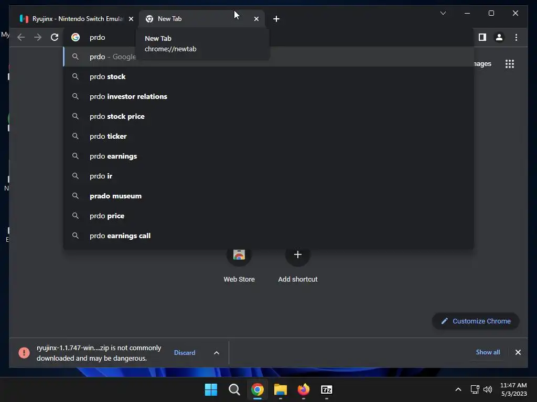Pick 'prdo stock price' suggestion

268,116
